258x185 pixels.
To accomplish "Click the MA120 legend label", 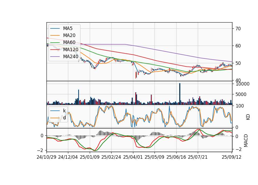I will click(71, 49).
